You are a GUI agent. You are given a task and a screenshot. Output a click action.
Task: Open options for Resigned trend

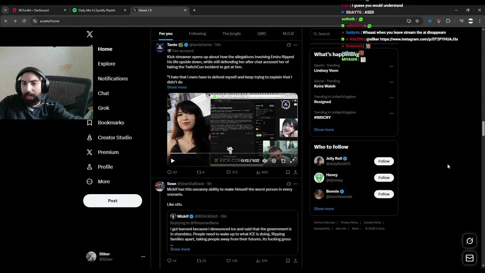click(x=391, y=97)
